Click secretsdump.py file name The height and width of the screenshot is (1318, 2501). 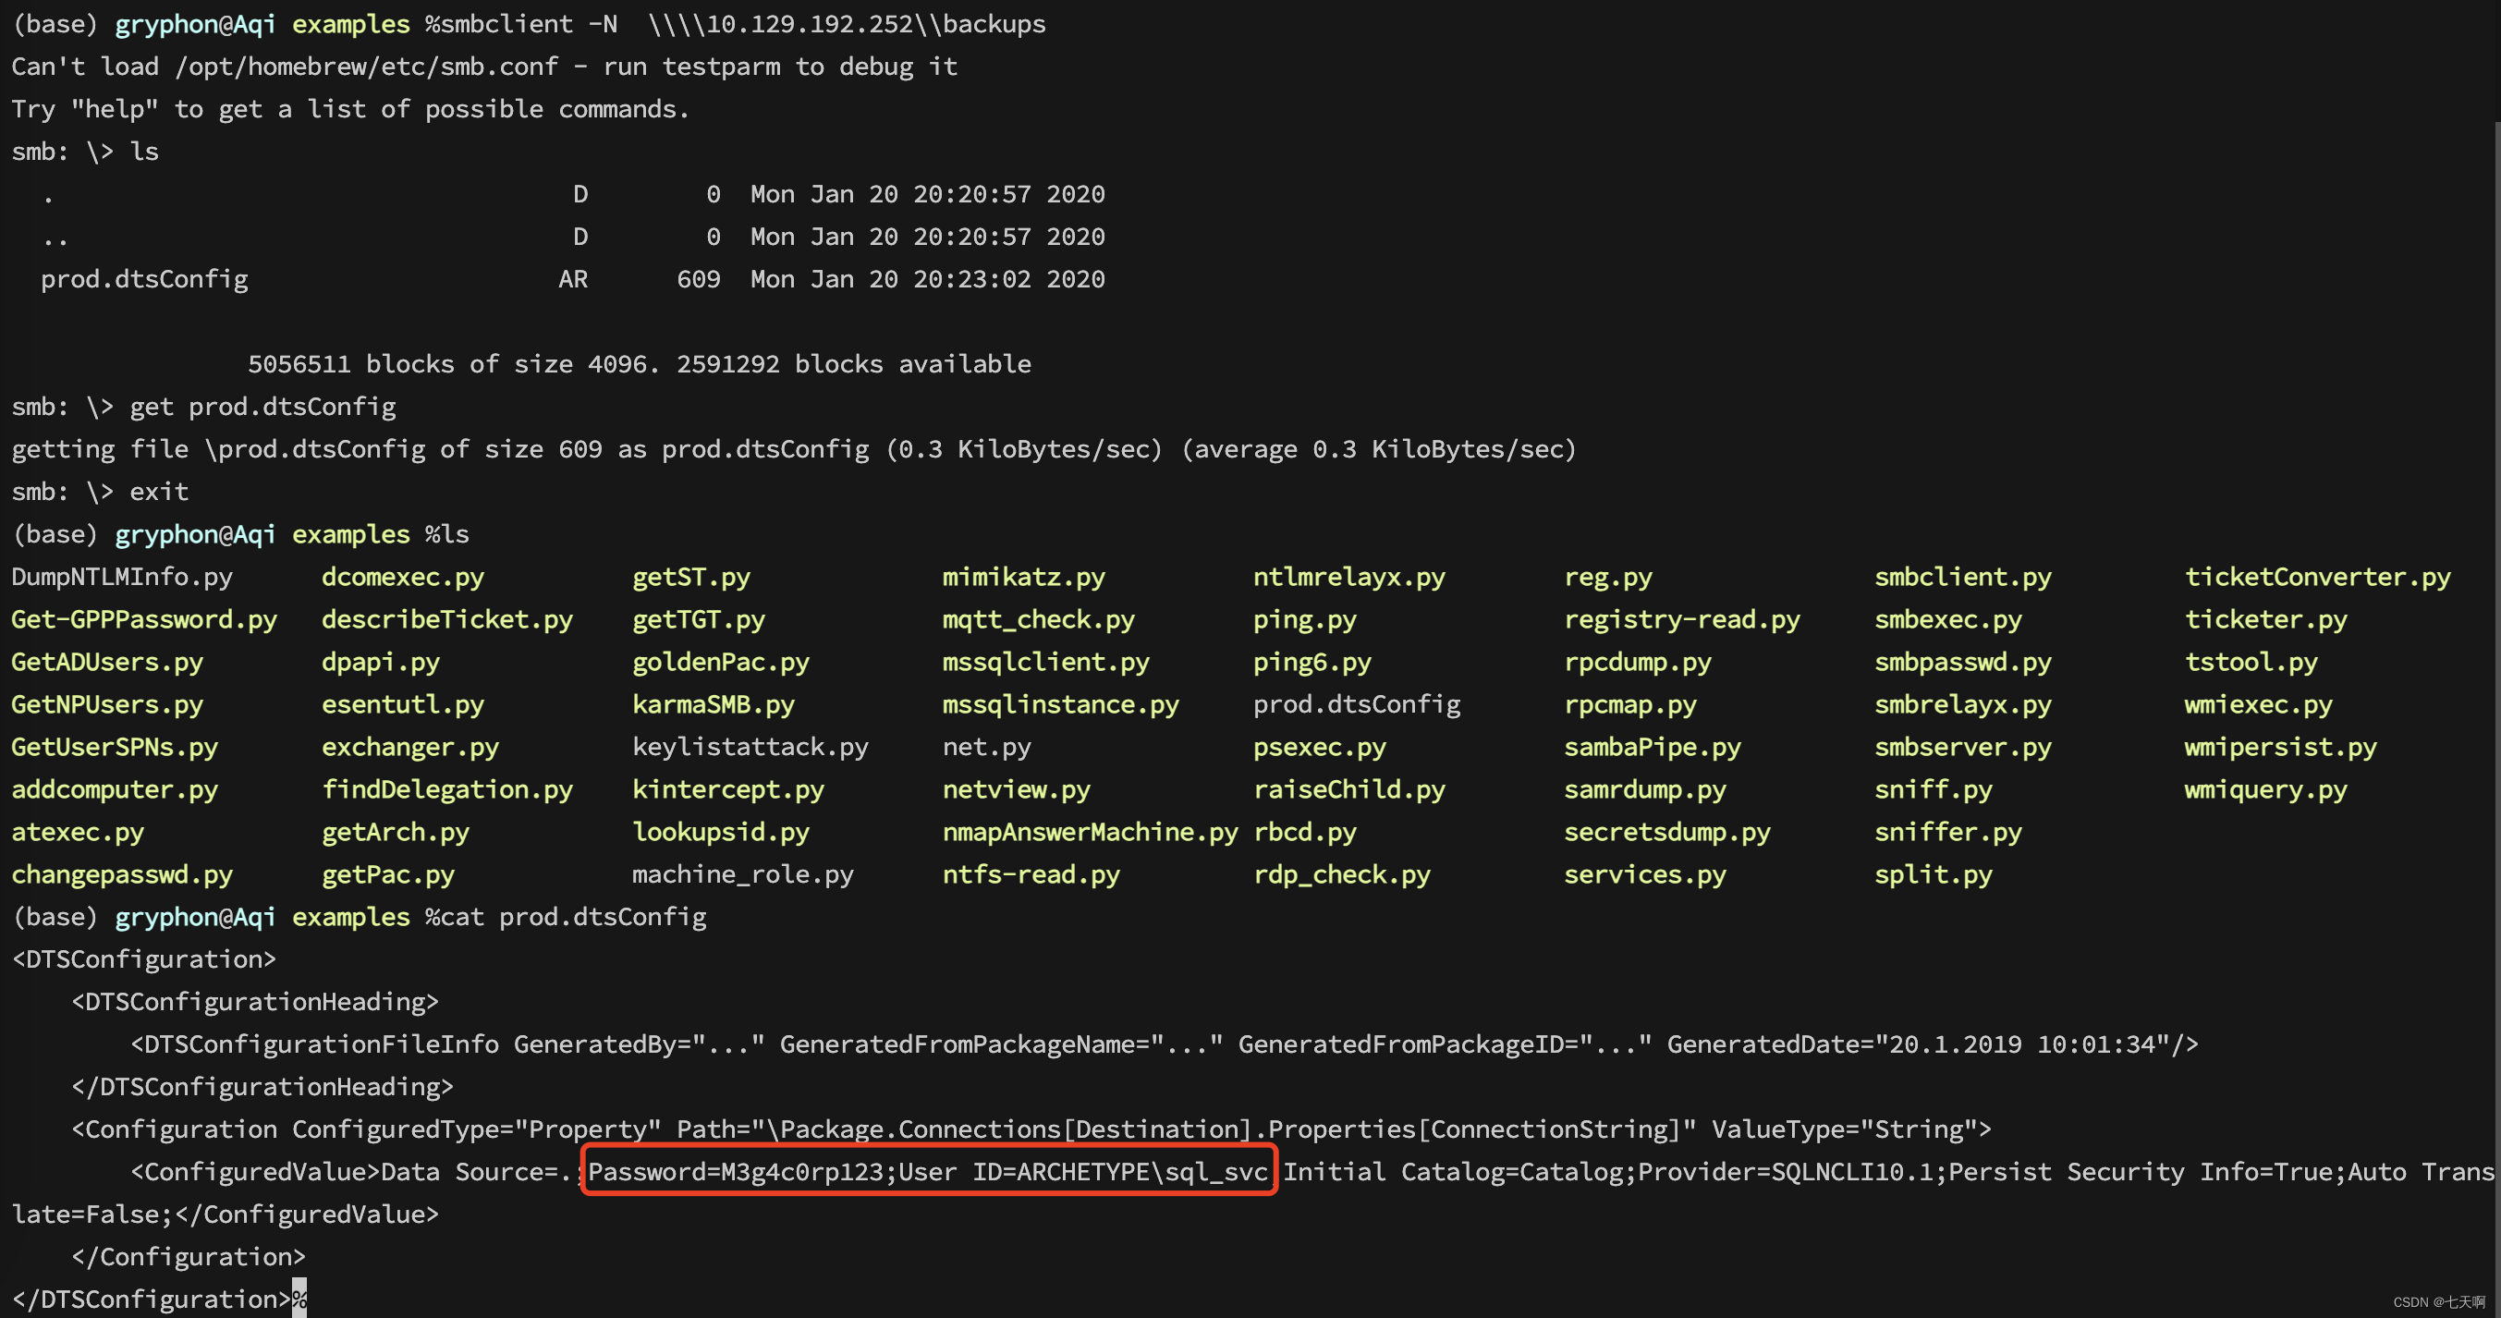(1667, 833)
